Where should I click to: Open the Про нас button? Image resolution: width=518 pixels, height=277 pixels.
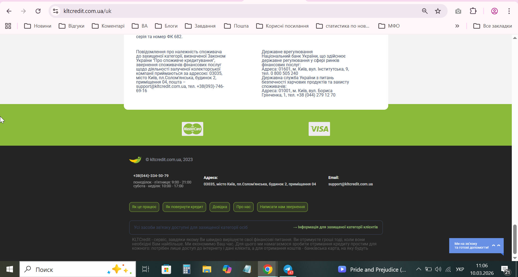(x=243, y=207)
